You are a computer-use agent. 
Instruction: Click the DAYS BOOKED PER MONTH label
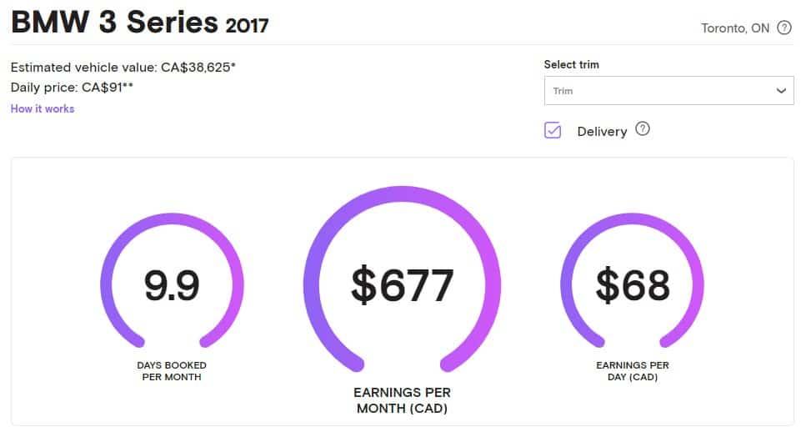(172, 371)
